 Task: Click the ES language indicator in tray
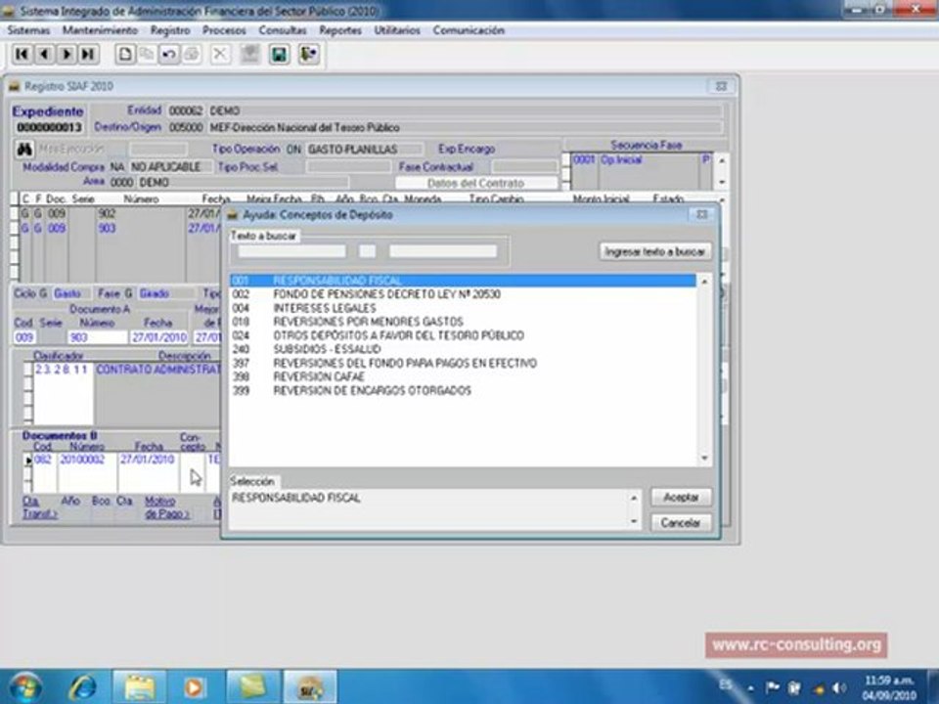tap(725, 684)
